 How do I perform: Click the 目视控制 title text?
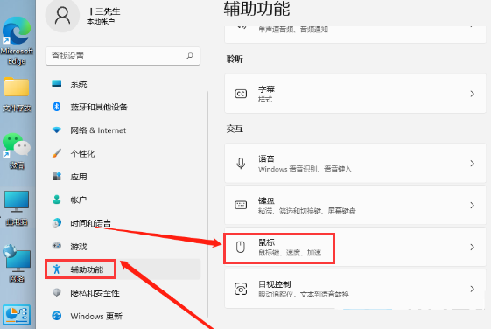(x=274, y=284)
